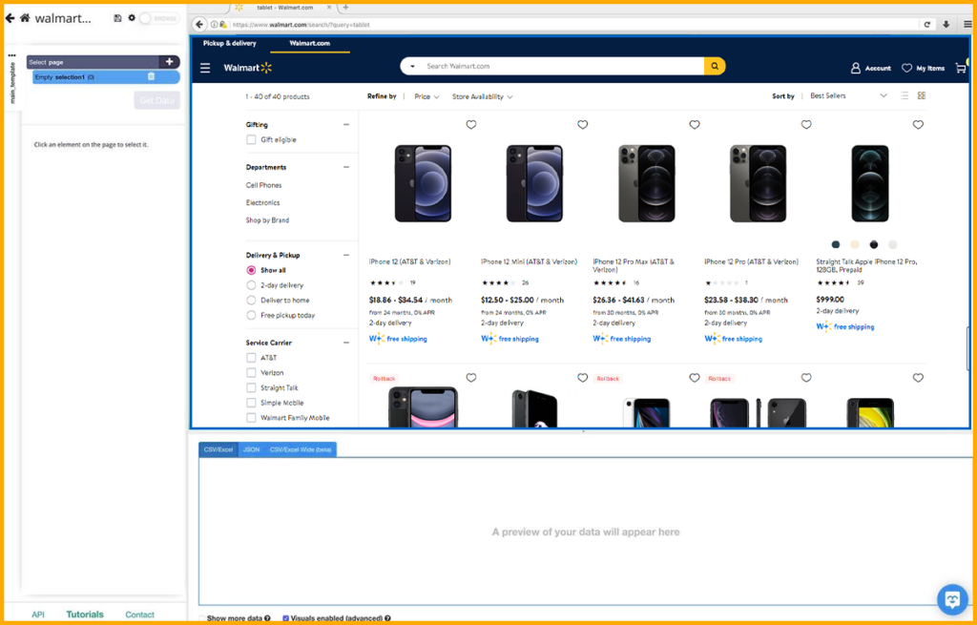Screen dimensions: 977x625
Task: Pick the gold color swatch
Action: pyautogui.click(x=855, y=245)
